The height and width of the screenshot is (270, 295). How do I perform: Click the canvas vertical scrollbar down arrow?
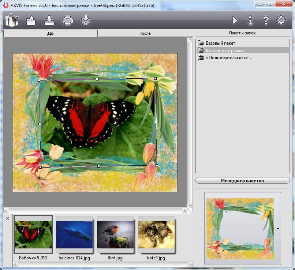[x=190, y=206]
